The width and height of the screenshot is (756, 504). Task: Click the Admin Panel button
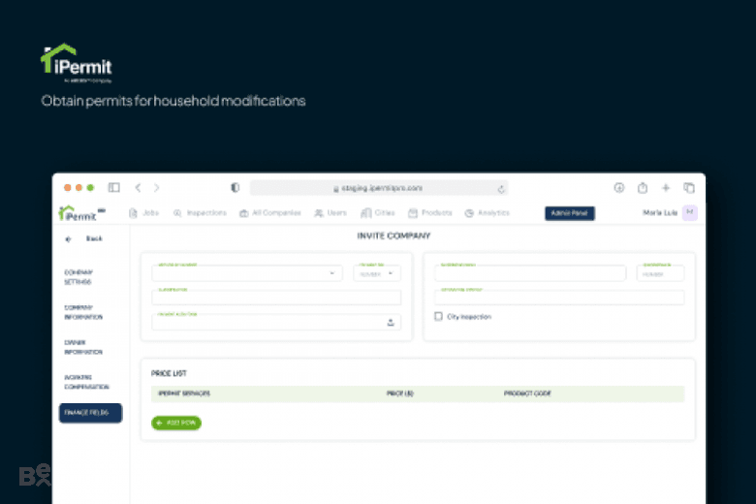(569, 213)
